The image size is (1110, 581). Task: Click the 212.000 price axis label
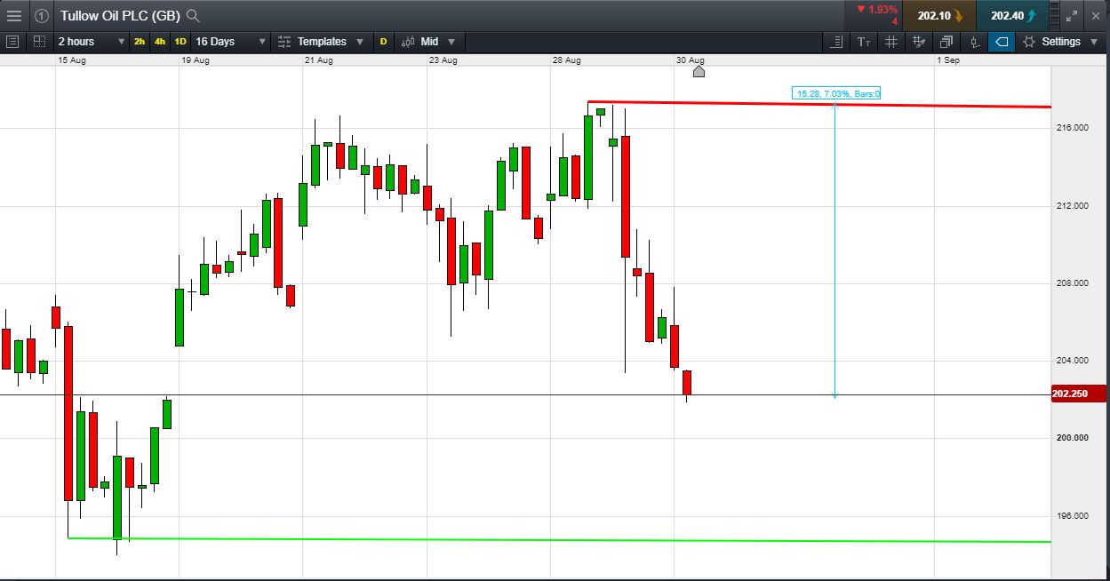(x=1072, y=206)
